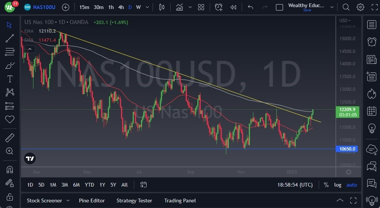380x208 pixels.
Task: Save the Wealthy Educ chart layout
Action: pyautogui.click(x=307, y=10)
